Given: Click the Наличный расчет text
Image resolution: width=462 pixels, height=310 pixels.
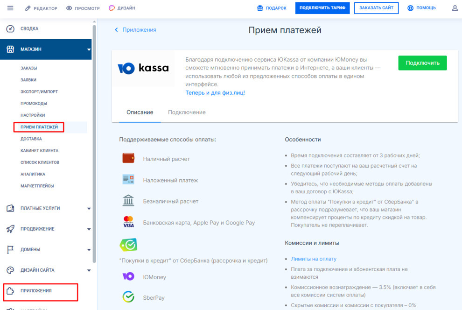Looking at the screenshot, I should point(167,159).
